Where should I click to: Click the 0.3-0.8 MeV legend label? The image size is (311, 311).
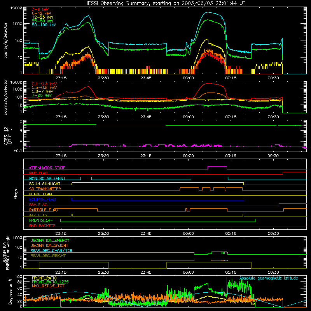(44, 87)
